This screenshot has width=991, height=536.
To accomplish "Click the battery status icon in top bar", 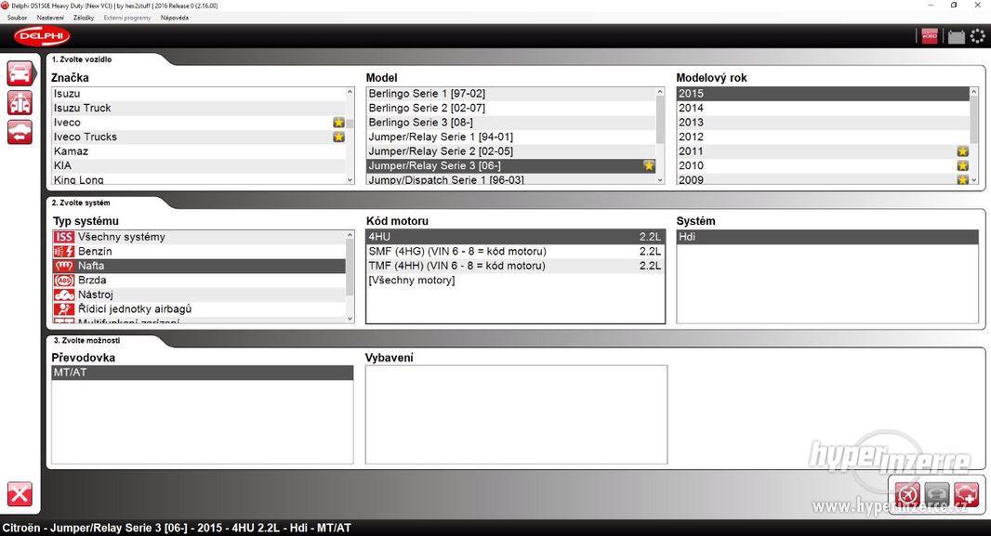I will (x=956, y=37).
